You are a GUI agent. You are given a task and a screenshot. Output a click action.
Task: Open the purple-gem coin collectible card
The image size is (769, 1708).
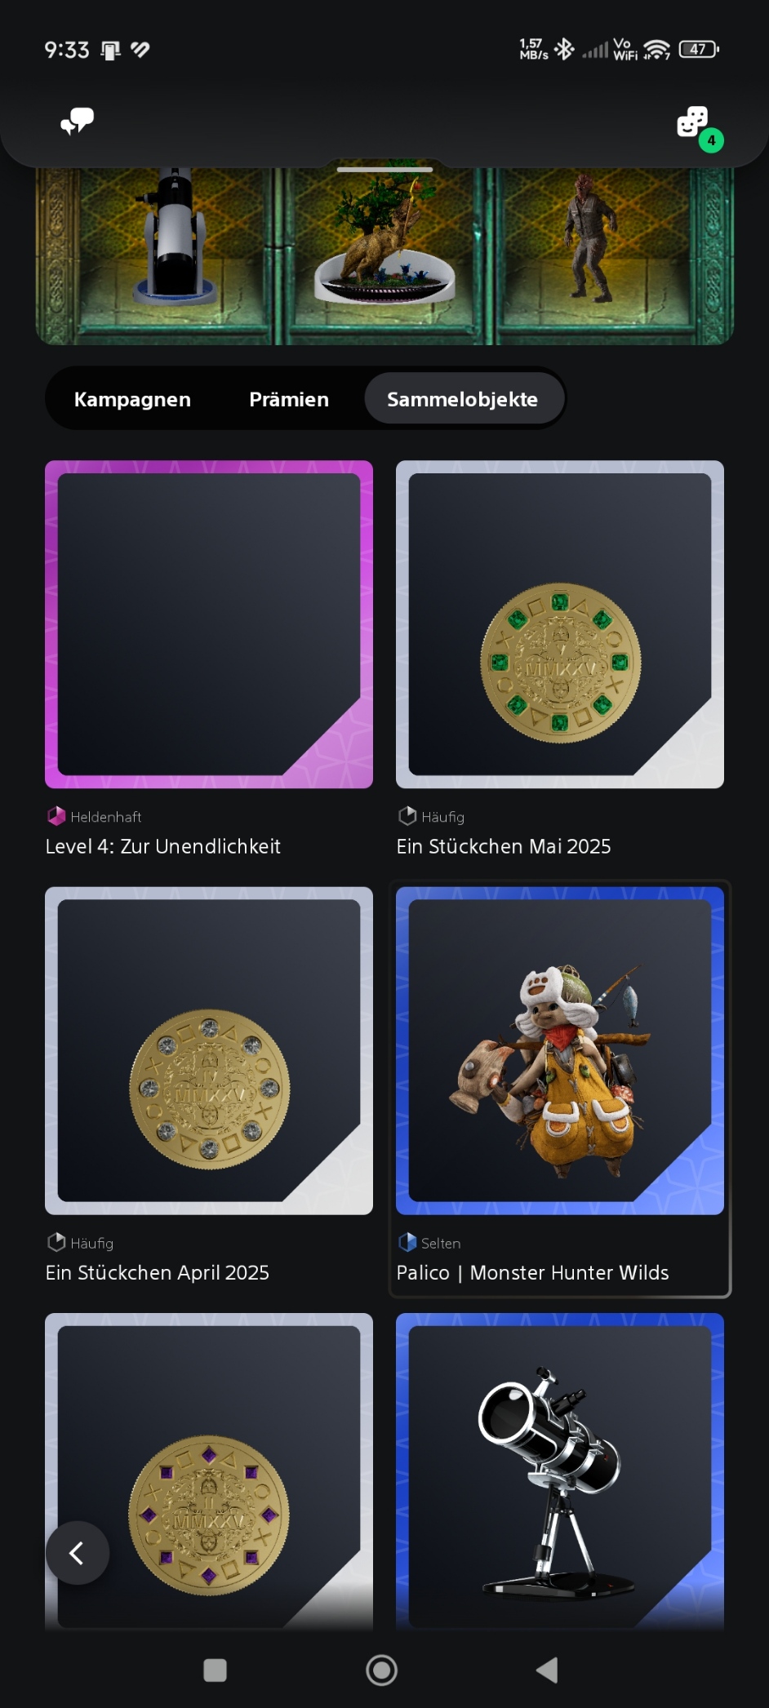pyautogui.click(x=209, y=1471)
